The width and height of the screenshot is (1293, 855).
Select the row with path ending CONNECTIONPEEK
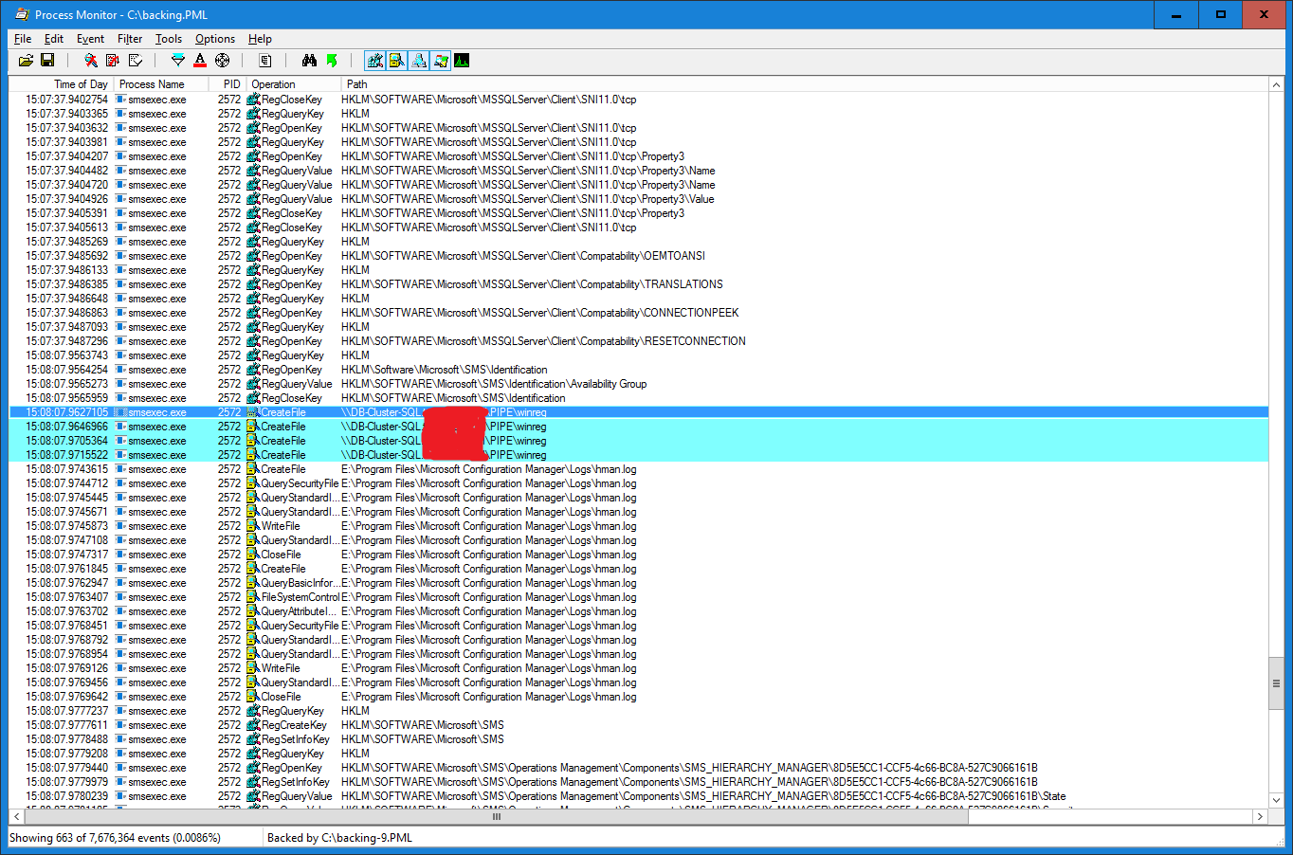(639, 313)
